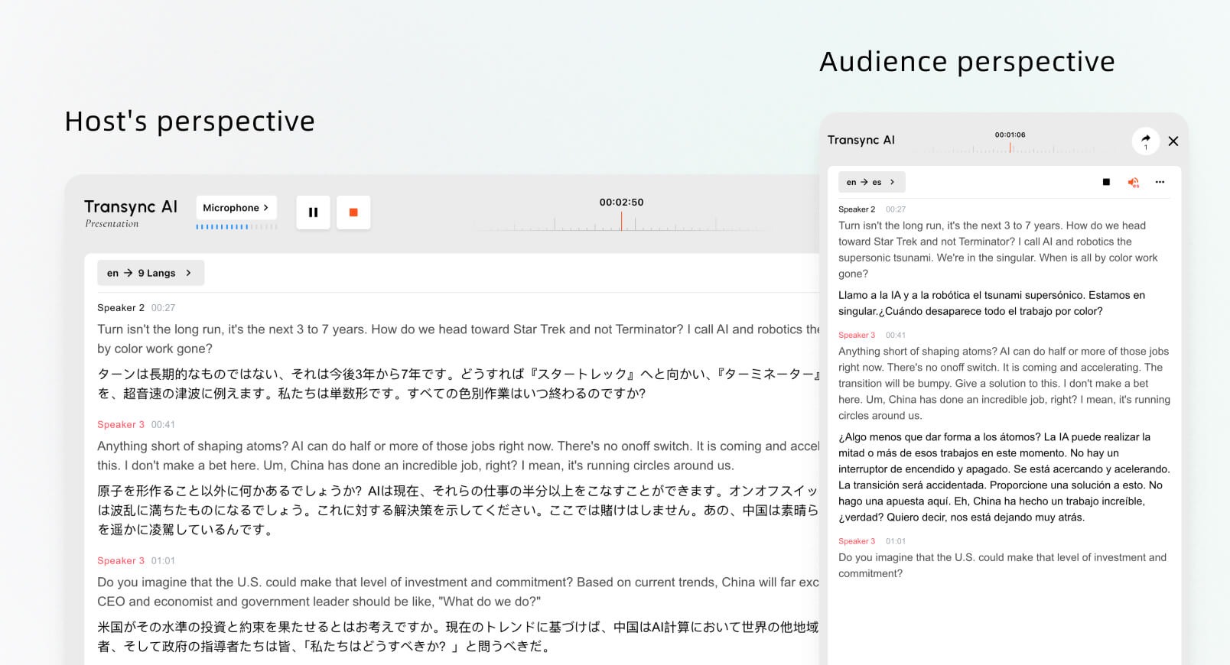Click the audience panel Transync AI title

861,140
